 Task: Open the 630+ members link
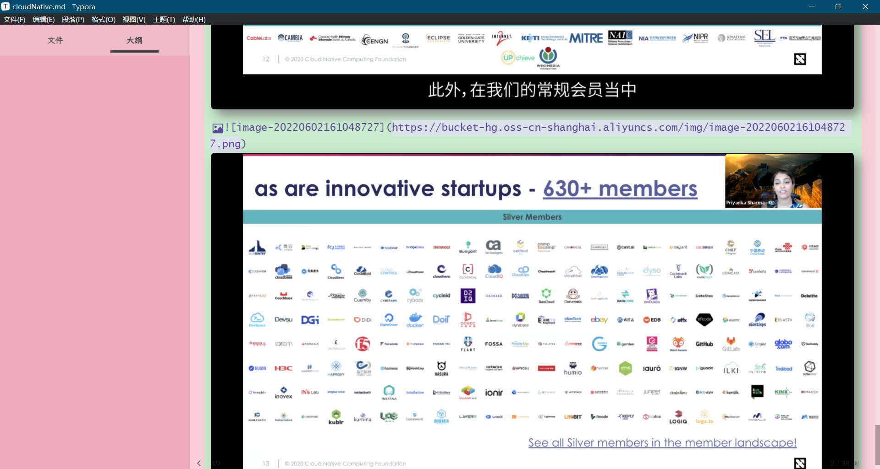click(620, 189)
